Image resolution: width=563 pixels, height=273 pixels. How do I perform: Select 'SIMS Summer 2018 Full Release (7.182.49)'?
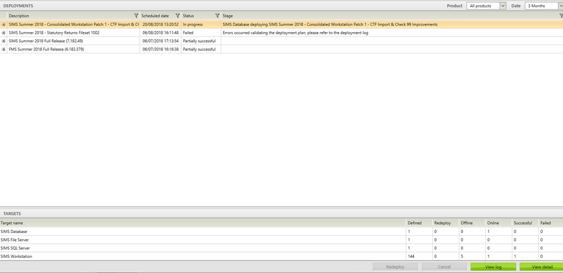[x=46, y=41]
